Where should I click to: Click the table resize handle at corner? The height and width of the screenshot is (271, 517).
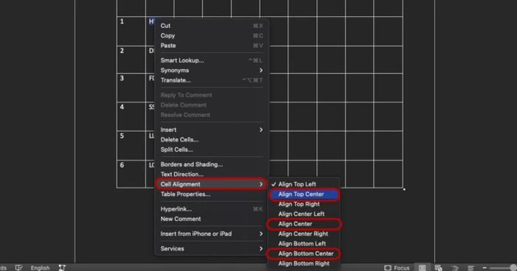click(404, 189)
